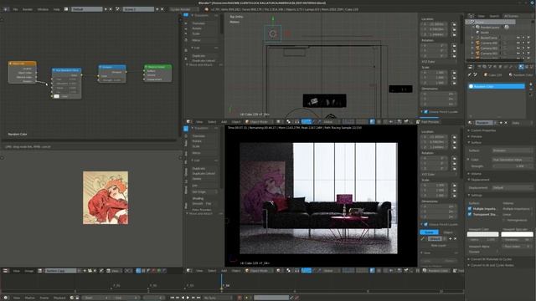Play the animation in the timeline
Image resolution: width=536 pixels, height=301 pixels.
pos(188,298)
